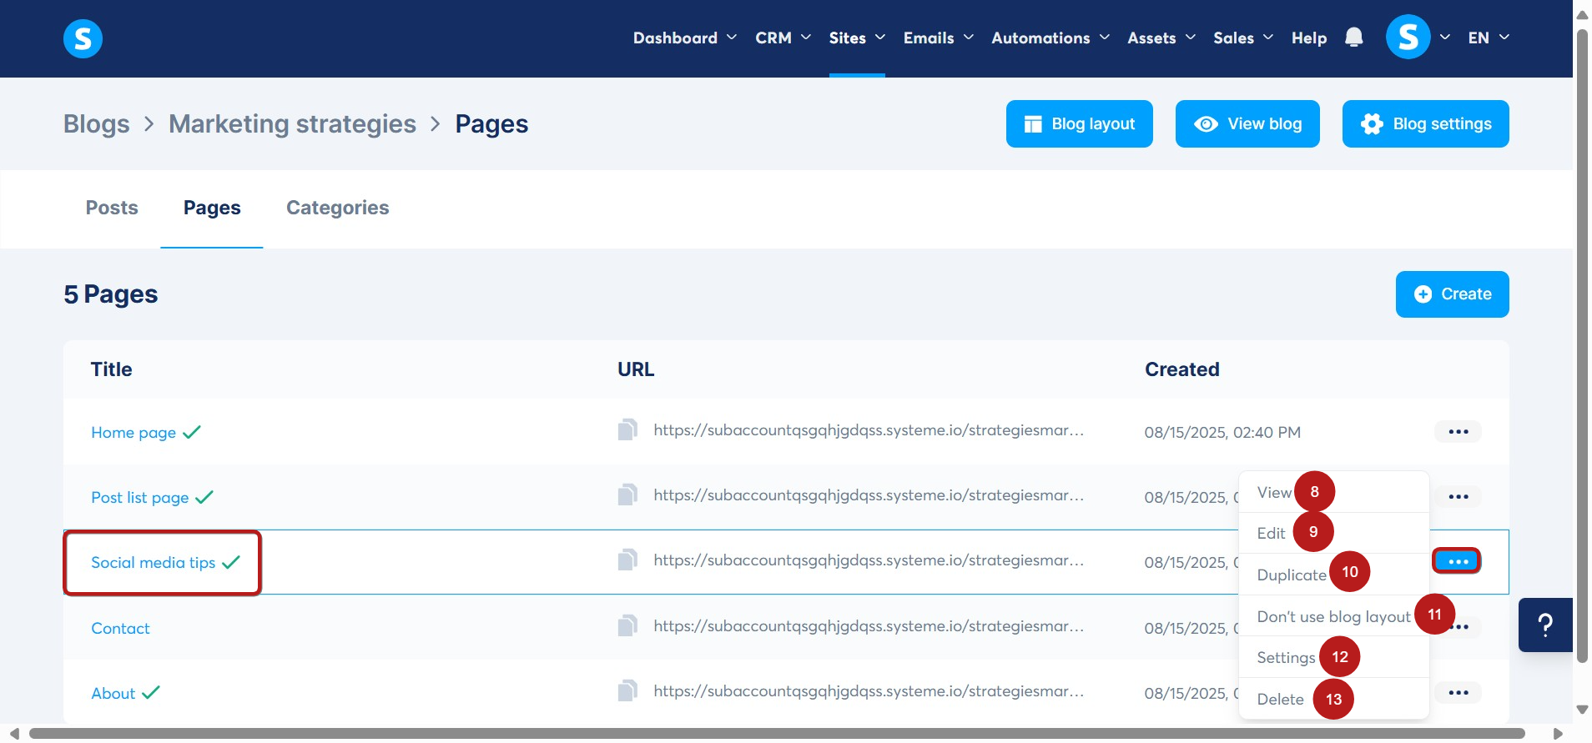This screenshot has width=1592, height=743.
Task: Copy the Social media tips URL icon
Action: coord(627,560)
